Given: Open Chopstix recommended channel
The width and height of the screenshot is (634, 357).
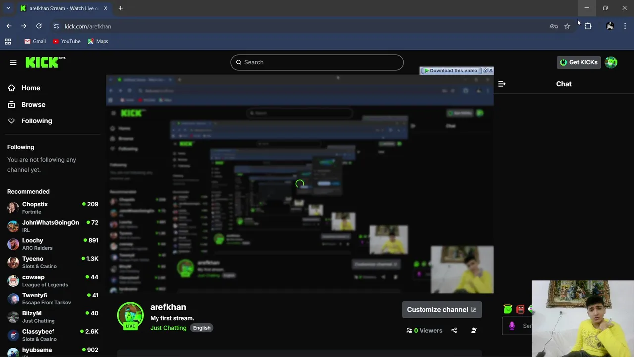Looking at the screenshot, I should [x=53, y=208].
